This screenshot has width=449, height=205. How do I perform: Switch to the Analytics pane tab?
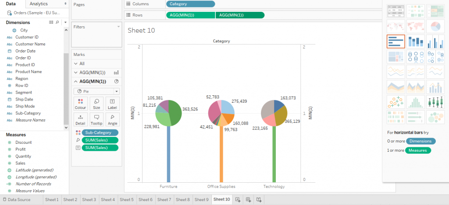tap(39, 3)
